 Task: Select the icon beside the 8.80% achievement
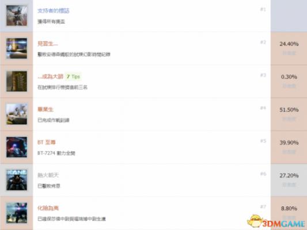[17, 213]
